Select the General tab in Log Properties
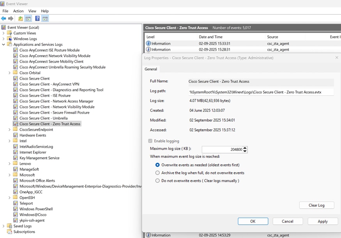 [151, 69]
